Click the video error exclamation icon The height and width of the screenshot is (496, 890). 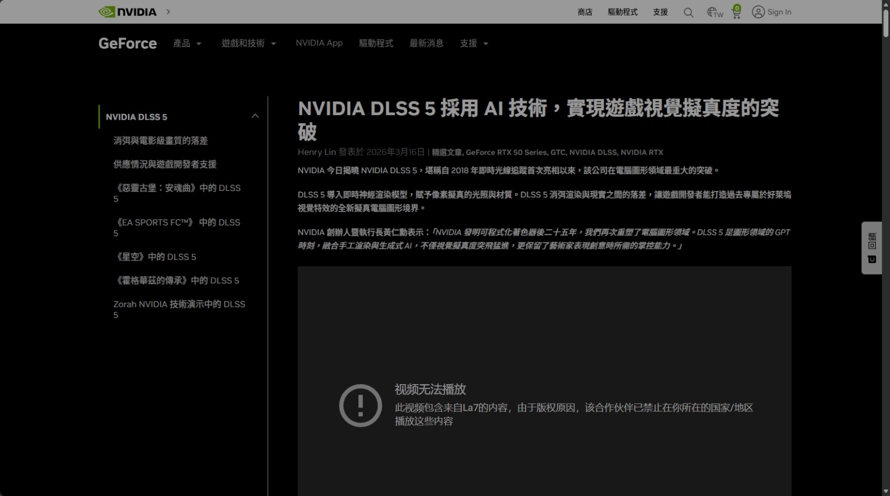pyautogui.click(x=360, y=405)
